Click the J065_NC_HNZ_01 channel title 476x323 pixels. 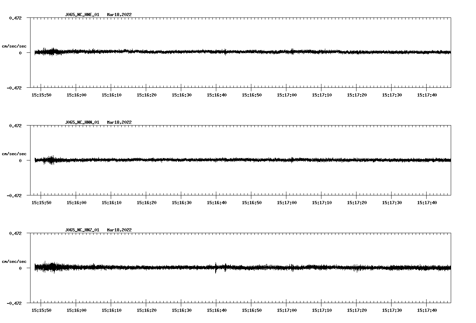(x=82, y=230)
